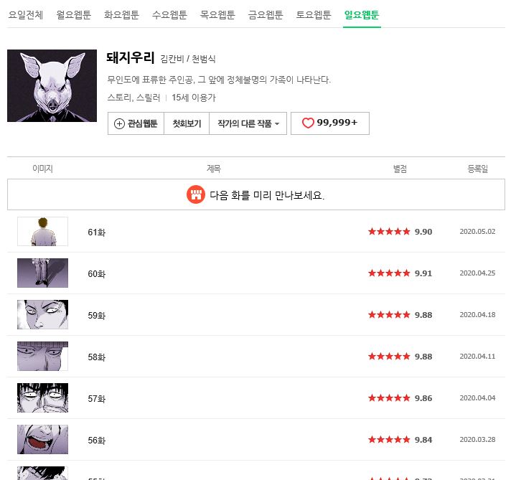Click the 2020.04.18 date of 59화
The image size is (516, 480).
click(x=477, y=315)
